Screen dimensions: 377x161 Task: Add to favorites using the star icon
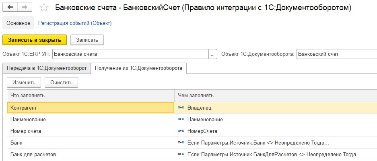point(44,8)
